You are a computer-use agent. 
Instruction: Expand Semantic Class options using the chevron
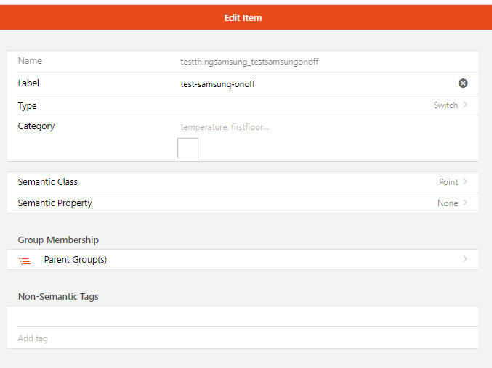[465, 182]
